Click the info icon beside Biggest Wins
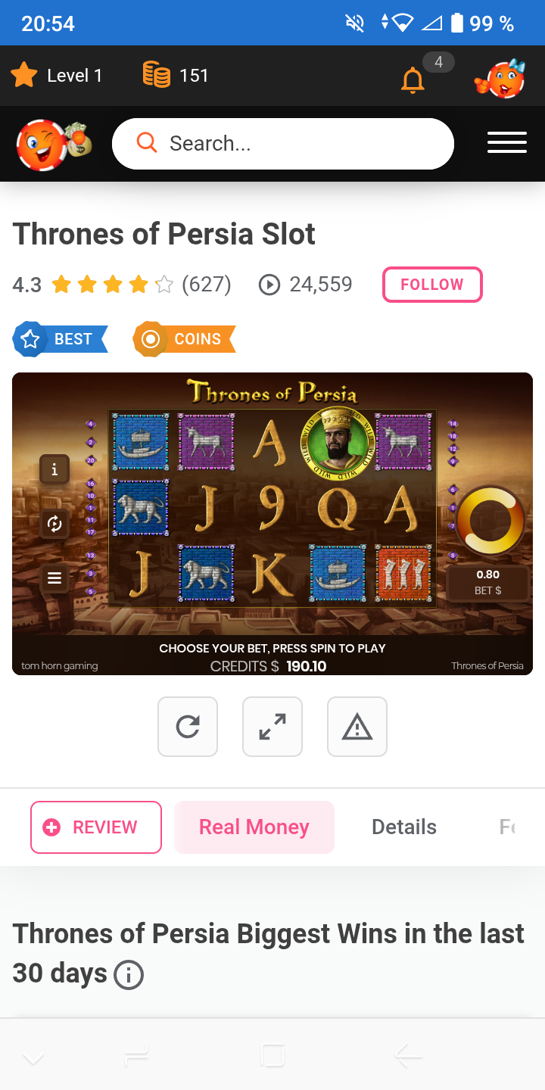Viewport: 545px width, 1090px height. 129,974
